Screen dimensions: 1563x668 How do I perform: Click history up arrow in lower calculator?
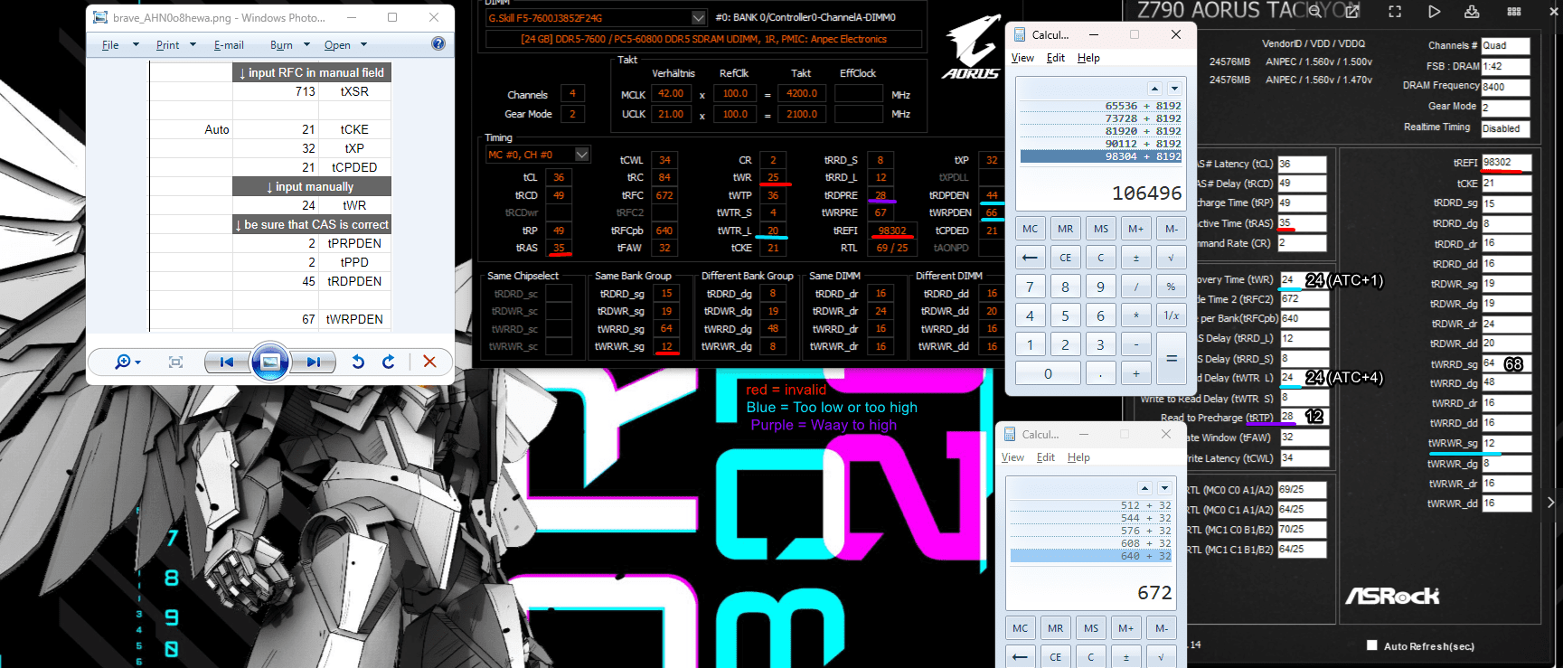pyautogui.click(x=1144, y=488)
